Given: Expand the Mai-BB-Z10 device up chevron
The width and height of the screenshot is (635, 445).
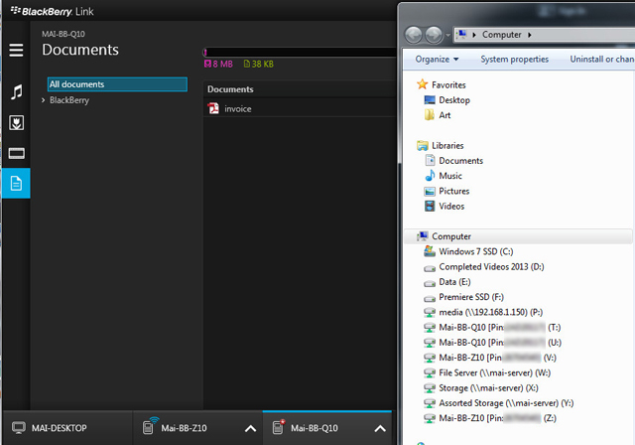Looking at the screenshot, I should click(251, 428).
